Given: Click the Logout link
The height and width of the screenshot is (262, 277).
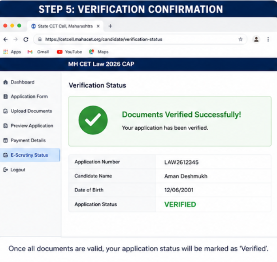Looking at the screenshot, I should pos(18,170).
